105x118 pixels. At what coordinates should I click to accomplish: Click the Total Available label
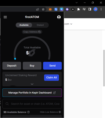(x=32, y=47)
